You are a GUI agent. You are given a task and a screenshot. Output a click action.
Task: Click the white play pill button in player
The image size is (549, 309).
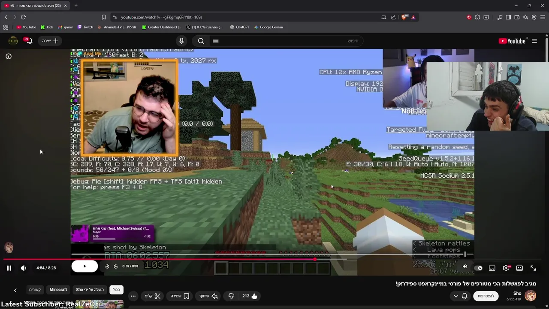coord(84,266)
